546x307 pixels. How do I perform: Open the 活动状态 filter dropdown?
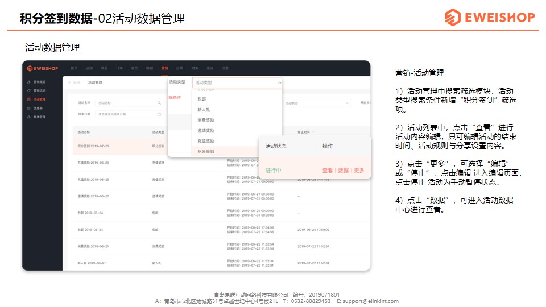317,103
